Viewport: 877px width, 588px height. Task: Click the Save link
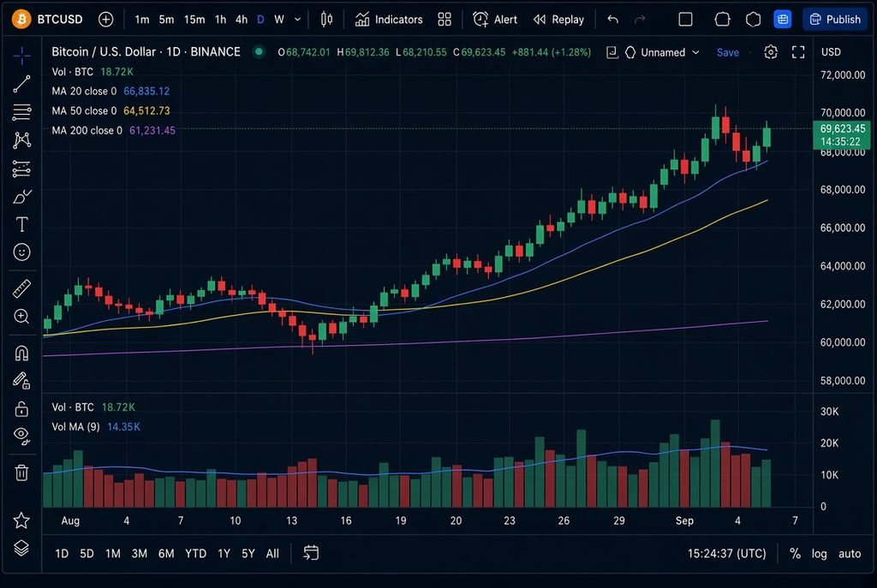[x=728, y=52]
